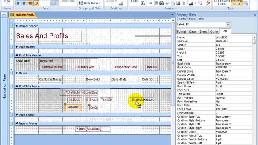Image resolution: width=258 pixels, height=145 pixels.
Task: Switch to the Event tab
Action: [203, 31]
